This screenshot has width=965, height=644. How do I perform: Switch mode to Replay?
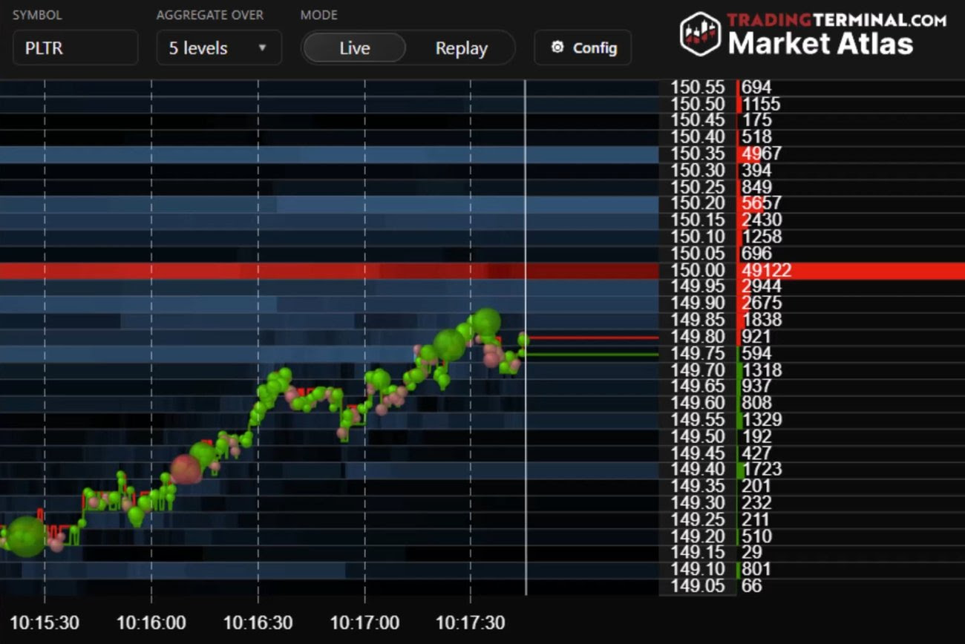(461, 48)
